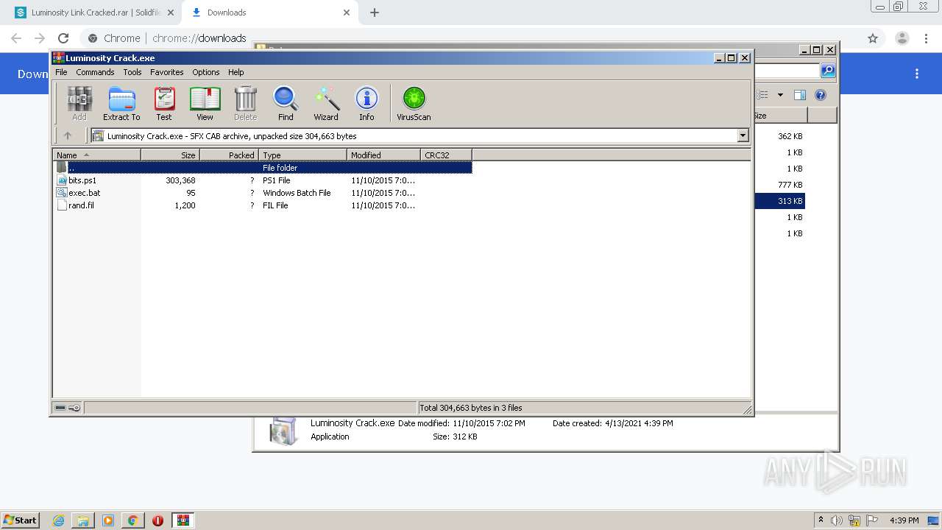Screen dimensions: 942x530
Task: Click the Explorer search magnifier button
Action: [828, 71]
